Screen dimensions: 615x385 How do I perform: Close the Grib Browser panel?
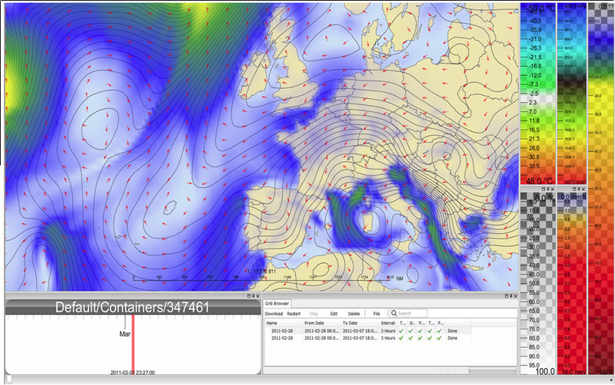(514, 296)
